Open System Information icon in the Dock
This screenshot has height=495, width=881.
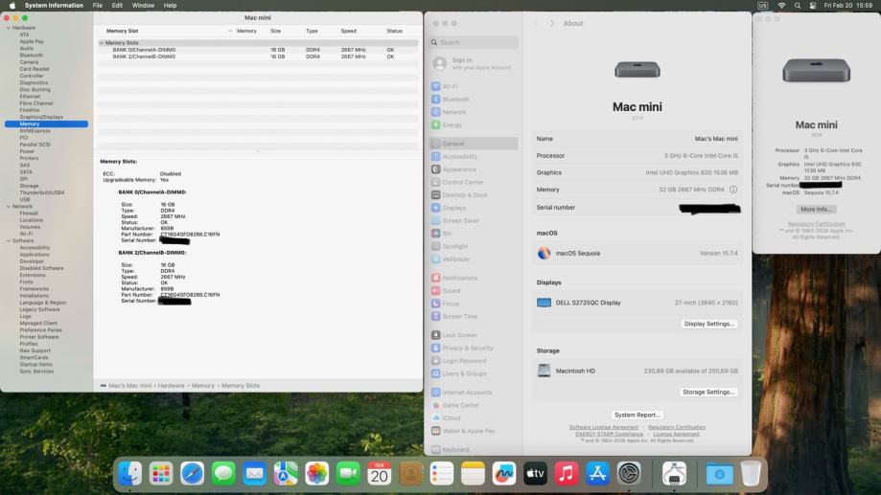pos(674,474)
